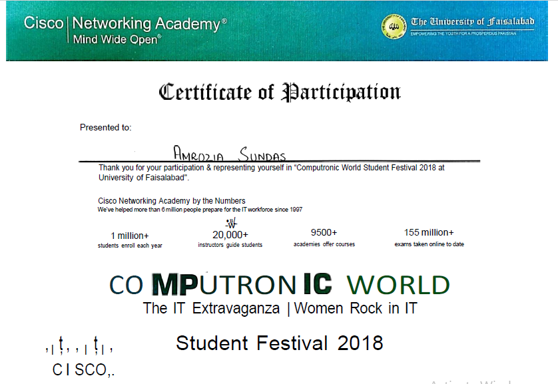
Task: Click 'students enroll each year' caption
Action: [x=130, y=246]
